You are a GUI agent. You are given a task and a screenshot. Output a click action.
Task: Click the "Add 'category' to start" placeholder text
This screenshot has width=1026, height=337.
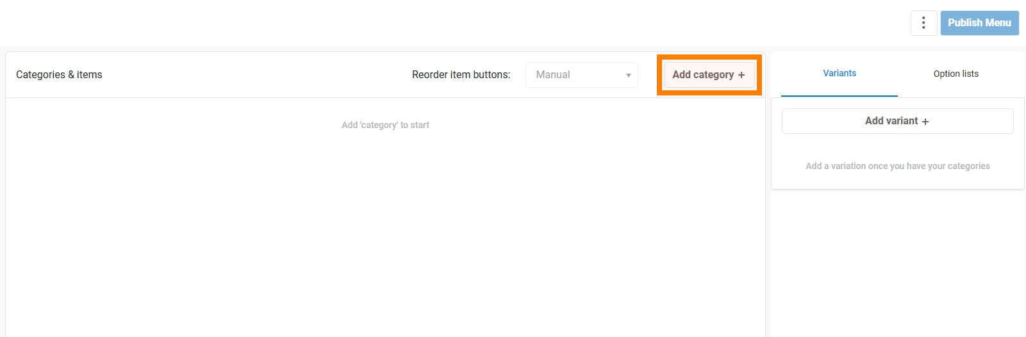[x=385, y=125]
